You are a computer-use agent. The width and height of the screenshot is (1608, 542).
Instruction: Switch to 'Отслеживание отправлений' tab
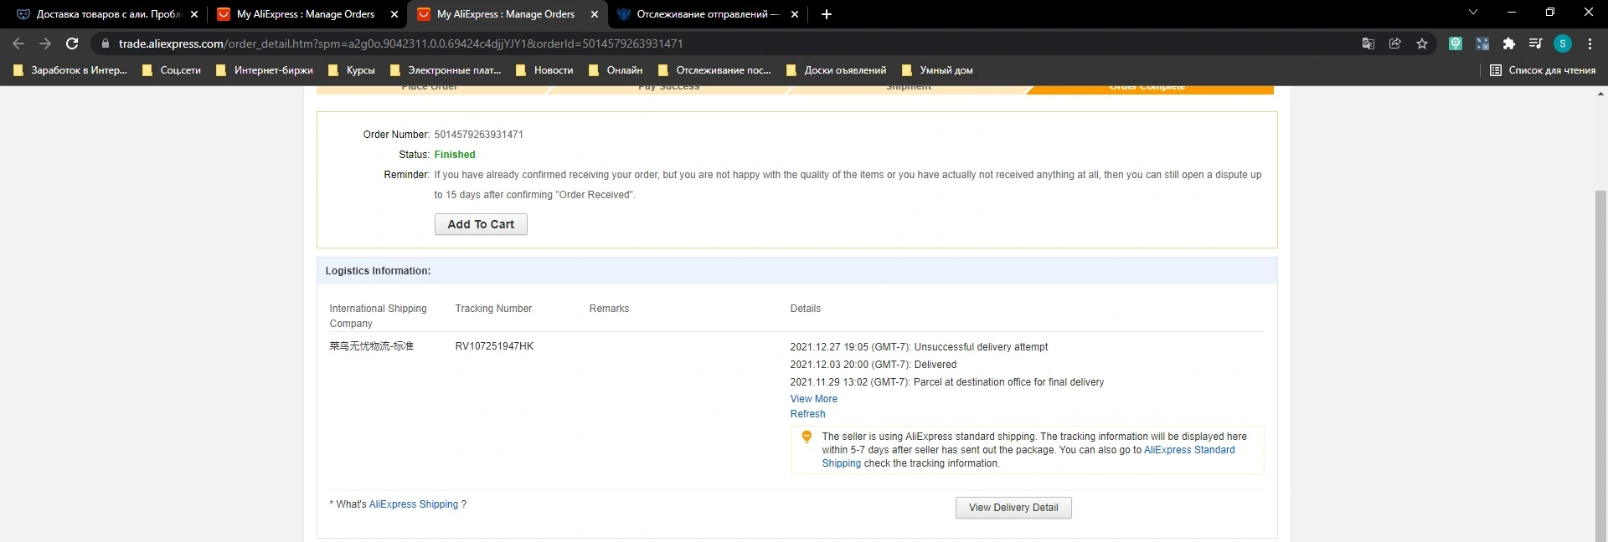[x=707, y=14]
